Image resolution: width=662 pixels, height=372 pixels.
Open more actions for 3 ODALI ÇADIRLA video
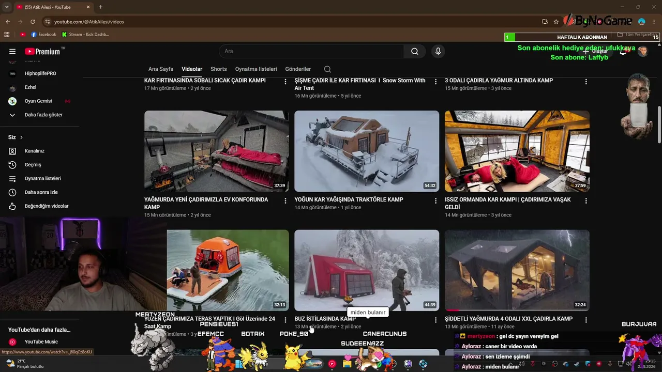pyautogui.click(x=586, y=82)
